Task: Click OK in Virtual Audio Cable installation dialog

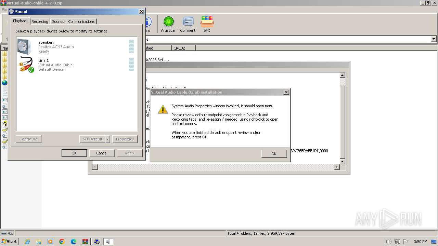Action: (x=274, y=154)
